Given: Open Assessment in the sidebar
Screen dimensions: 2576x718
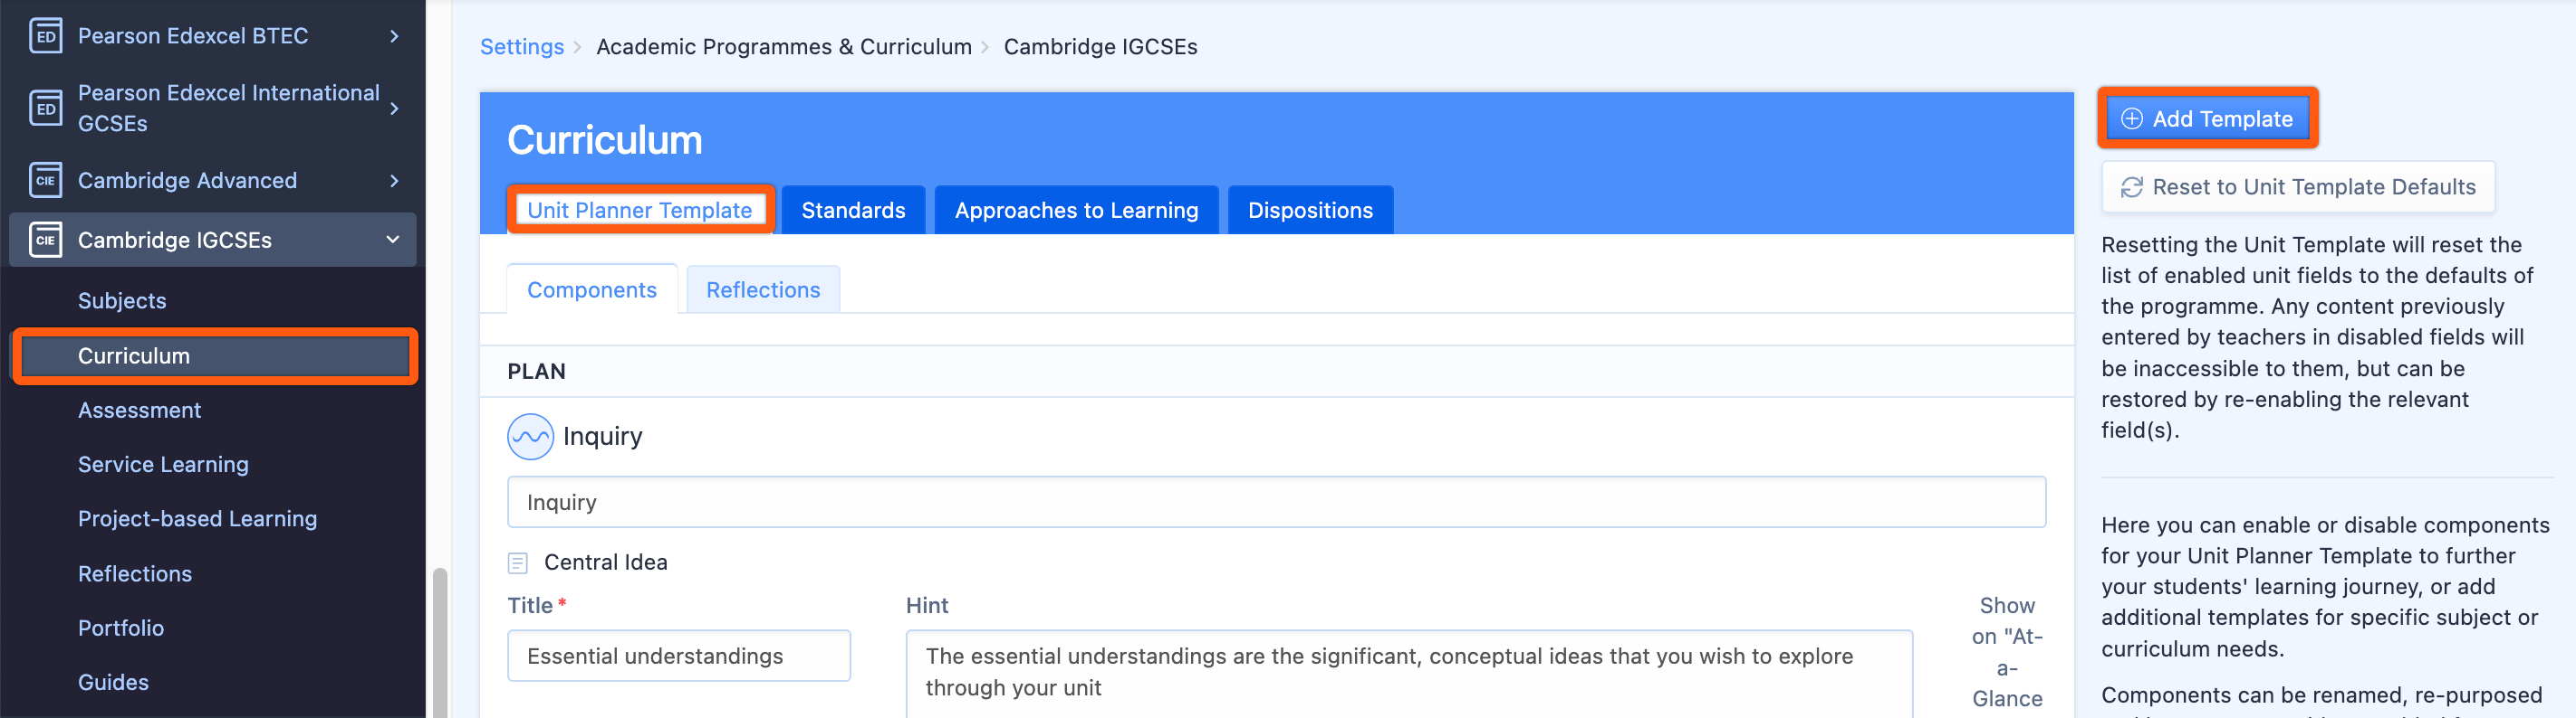Looking at the screenshot, I should 139,411.
